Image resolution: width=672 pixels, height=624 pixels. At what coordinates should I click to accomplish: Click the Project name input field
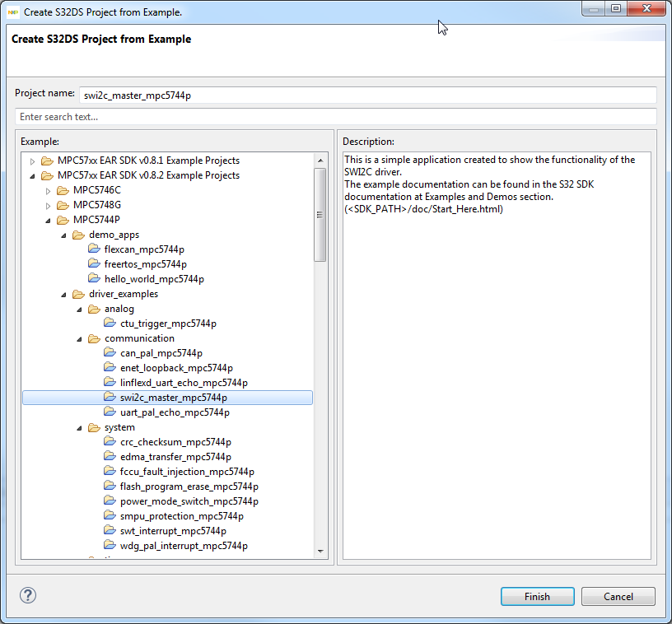(368, 95)
